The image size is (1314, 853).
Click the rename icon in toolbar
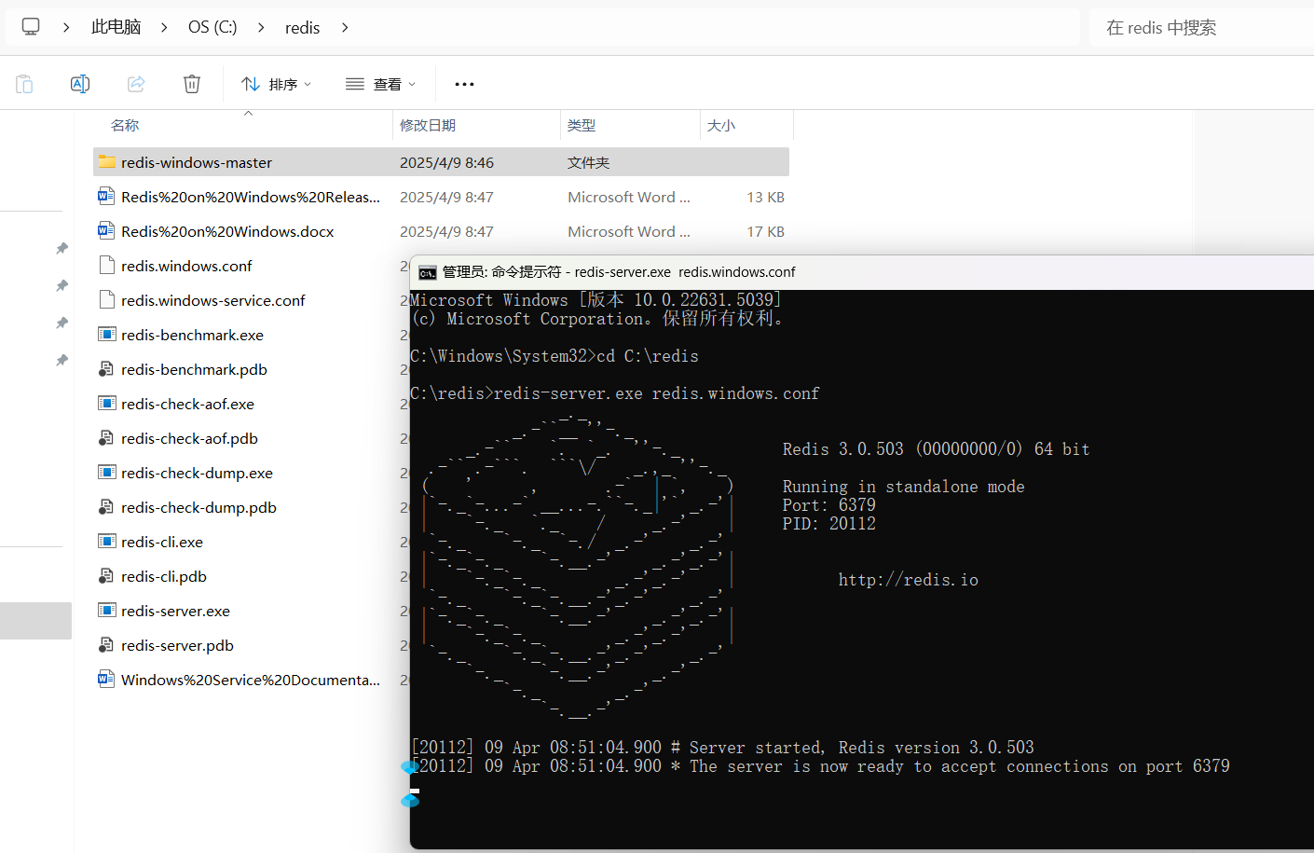pyautogui.click(x=80, y=84)
